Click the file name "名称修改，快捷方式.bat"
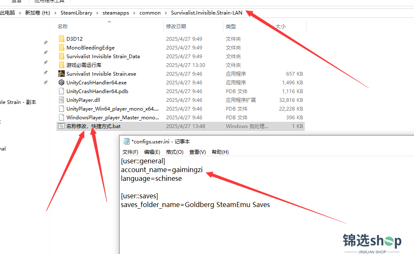This screenshot has width=414, height=254. 93,126
